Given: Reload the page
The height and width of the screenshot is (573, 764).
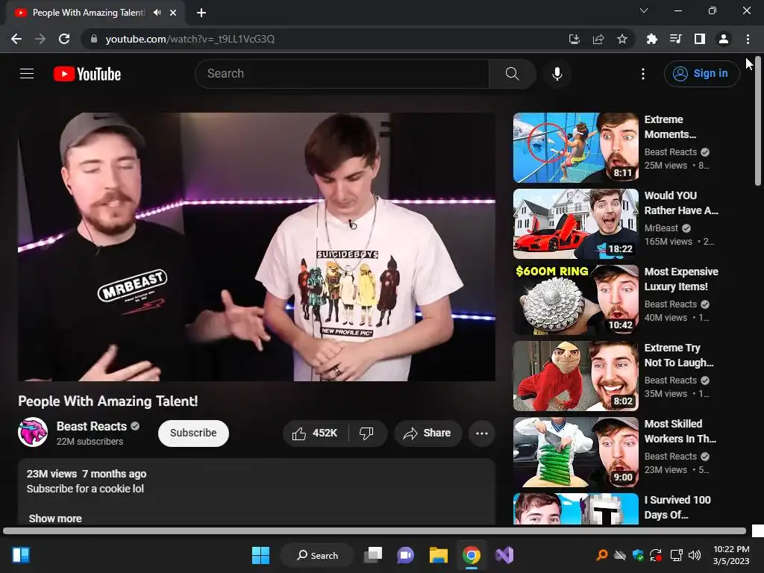Looking at the screenshot, I should click(x=64, y=39).
